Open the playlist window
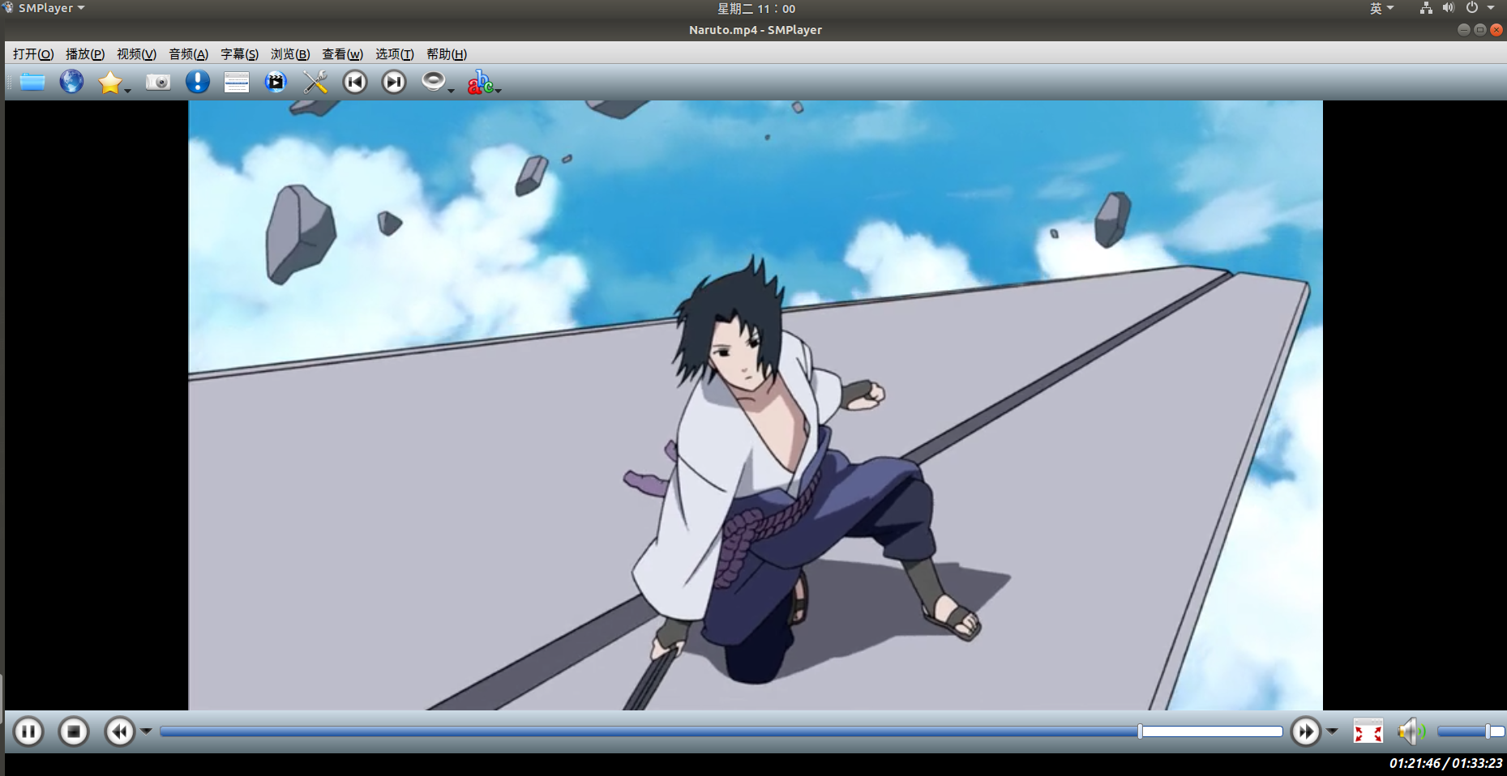 coord(236,82)
